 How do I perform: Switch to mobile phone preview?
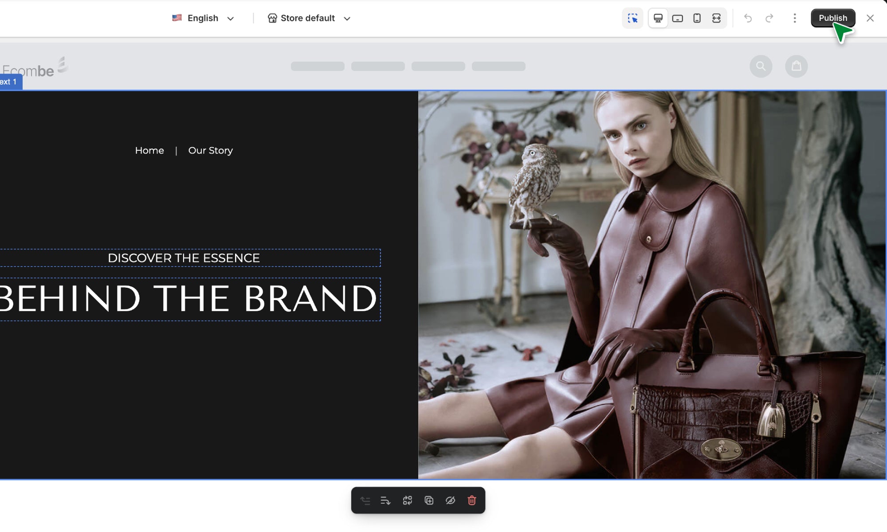coord(697,18)
